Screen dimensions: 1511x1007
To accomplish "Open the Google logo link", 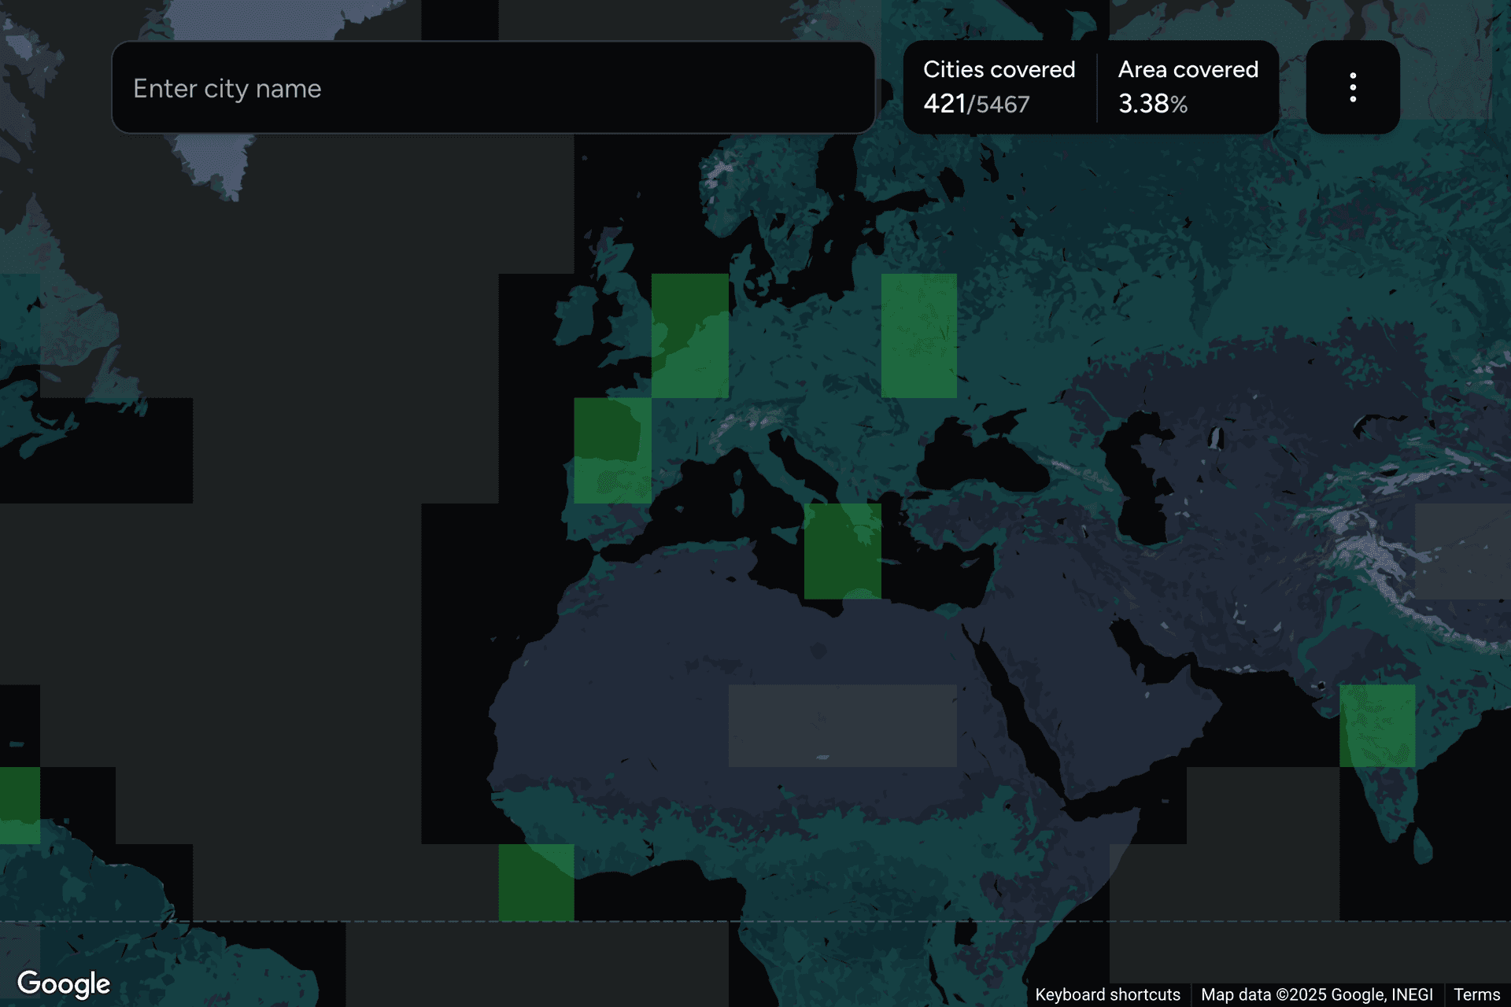I will coord(64,983).
